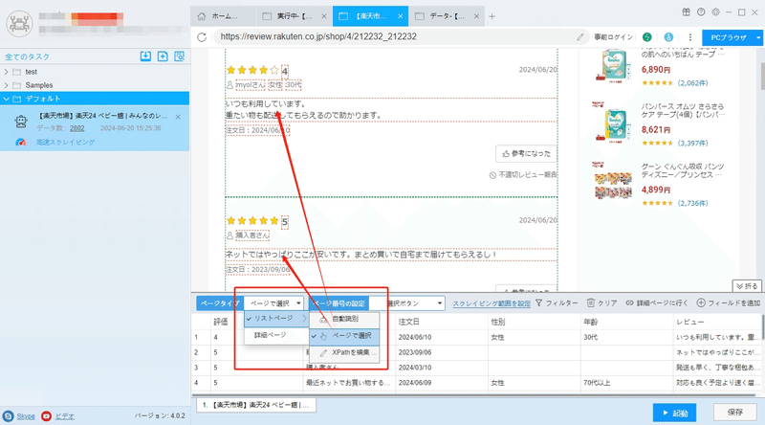Click the speedometer icon beside 高速スクレイピング
The width and height of the screenshot is (765, 425).
point(20,143)
